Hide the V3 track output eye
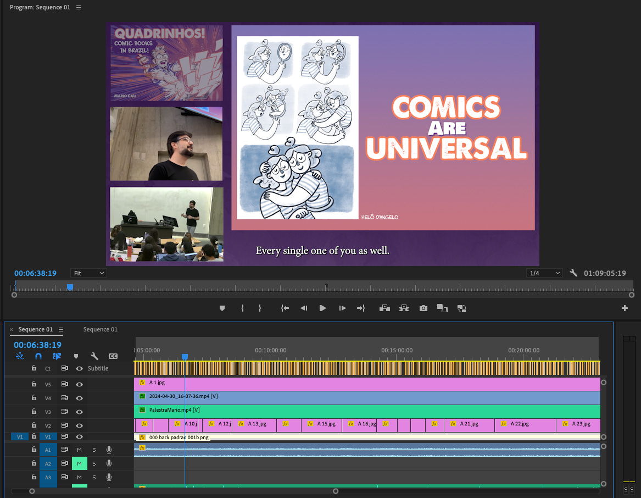The width and height of the screenshot is (641, 498). pyautogui.click(x=79, y=412)
